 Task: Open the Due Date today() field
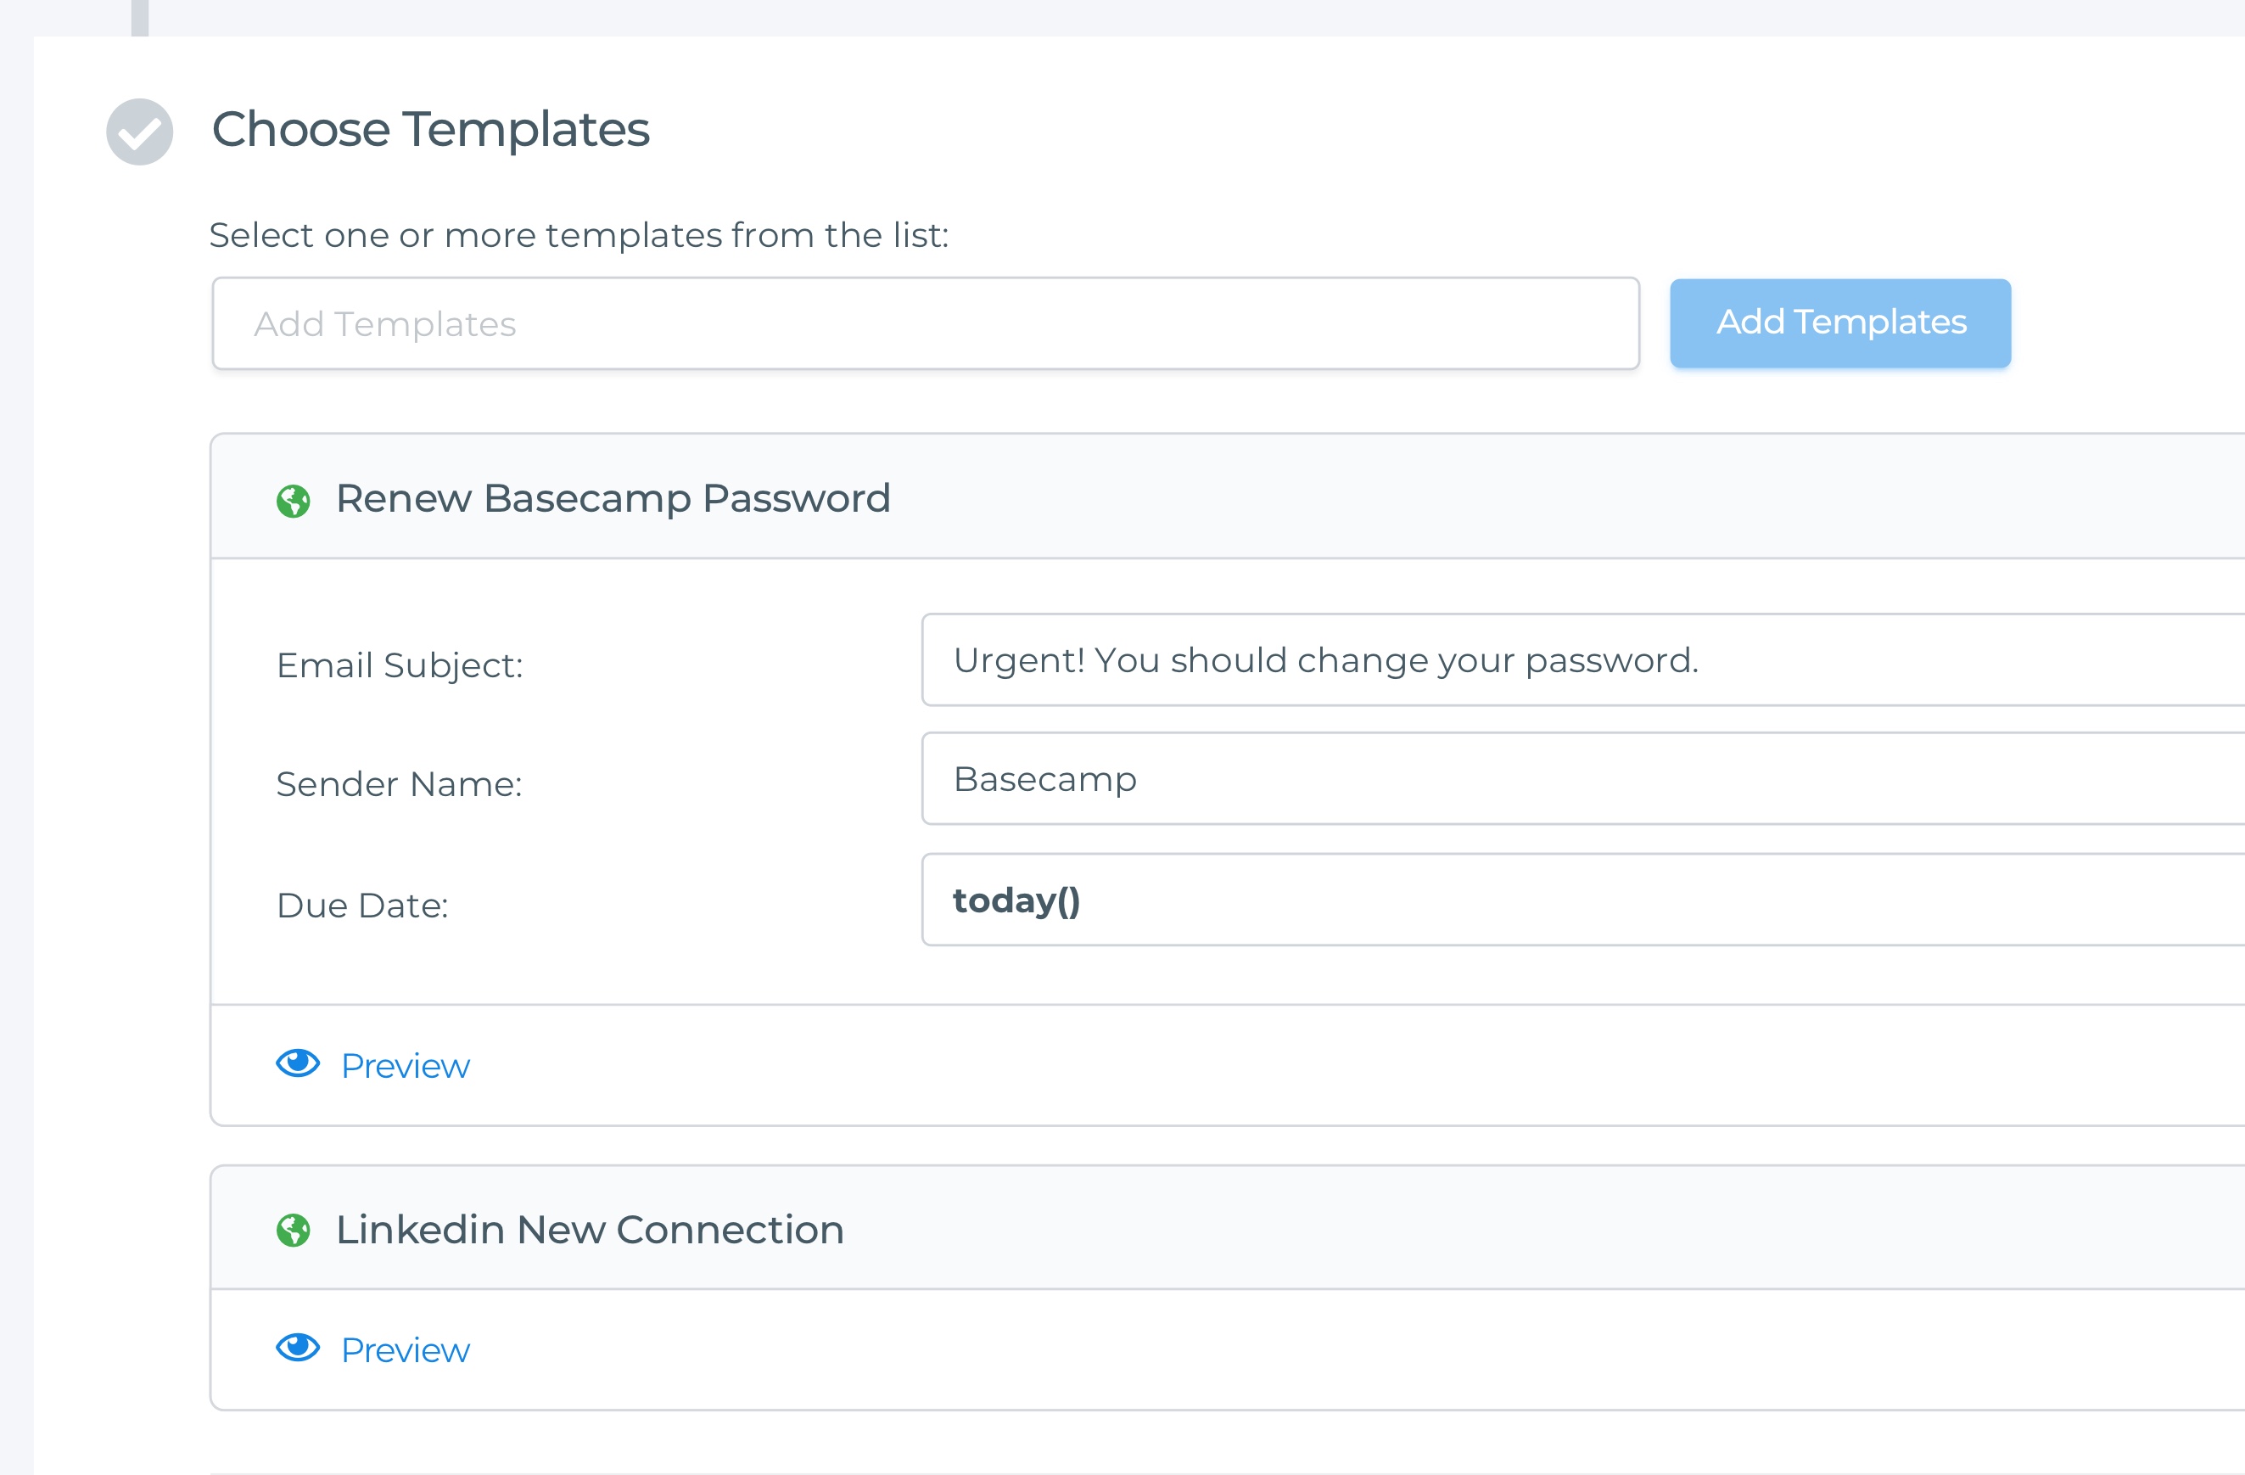(x=1583, y=900)
